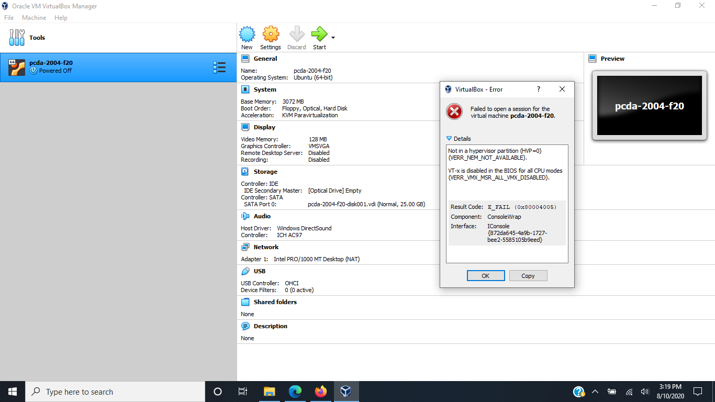Viewport: 715px width, 402px height.
Task: Click the error dialog help question mark
Action: 539,90
